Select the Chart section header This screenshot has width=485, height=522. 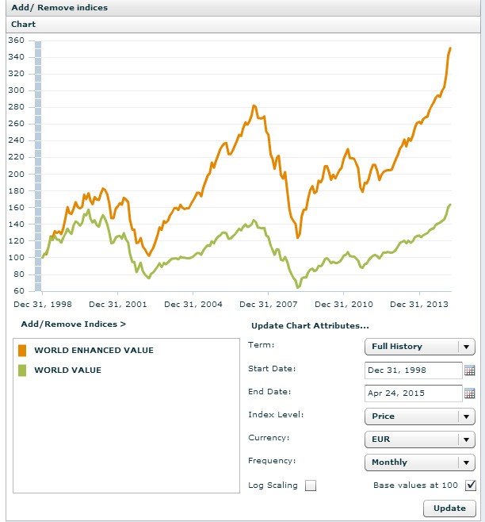pyautogui.click(x=24, y=25)
